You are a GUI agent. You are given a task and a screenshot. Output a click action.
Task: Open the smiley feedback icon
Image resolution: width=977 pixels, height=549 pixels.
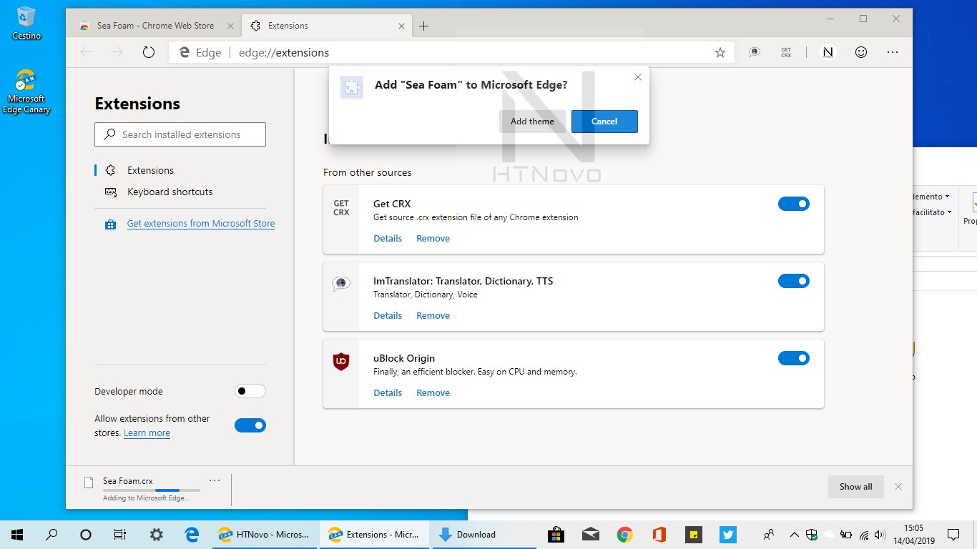point(860,51)
